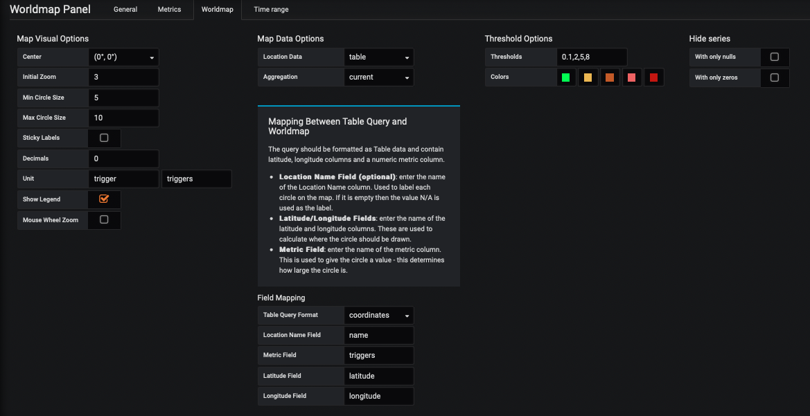Enable Mouse Wheel Zoom

coord(105,219)
